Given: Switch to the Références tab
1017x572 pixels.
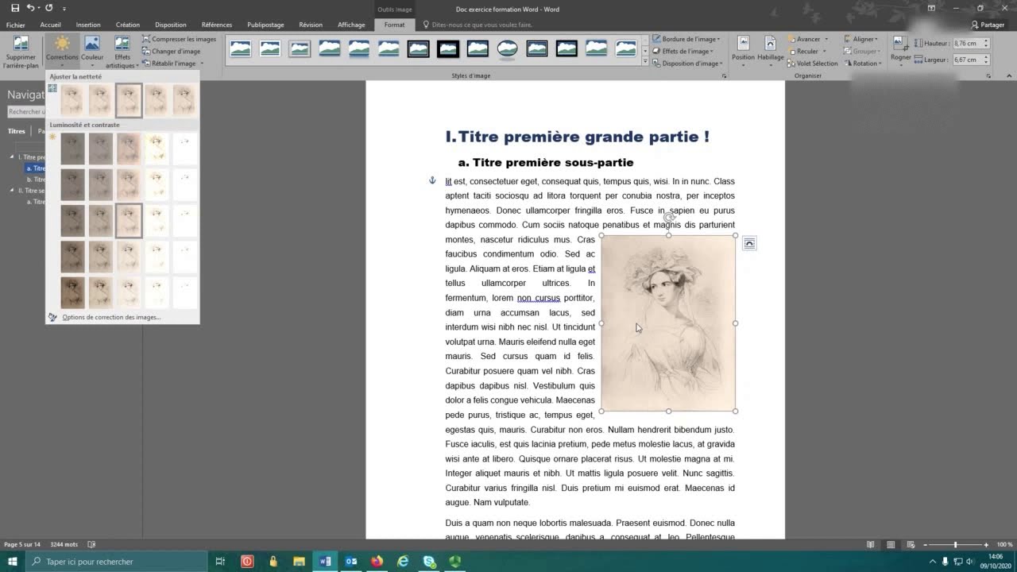Looking at the screenshot, I should click(217, 25).
